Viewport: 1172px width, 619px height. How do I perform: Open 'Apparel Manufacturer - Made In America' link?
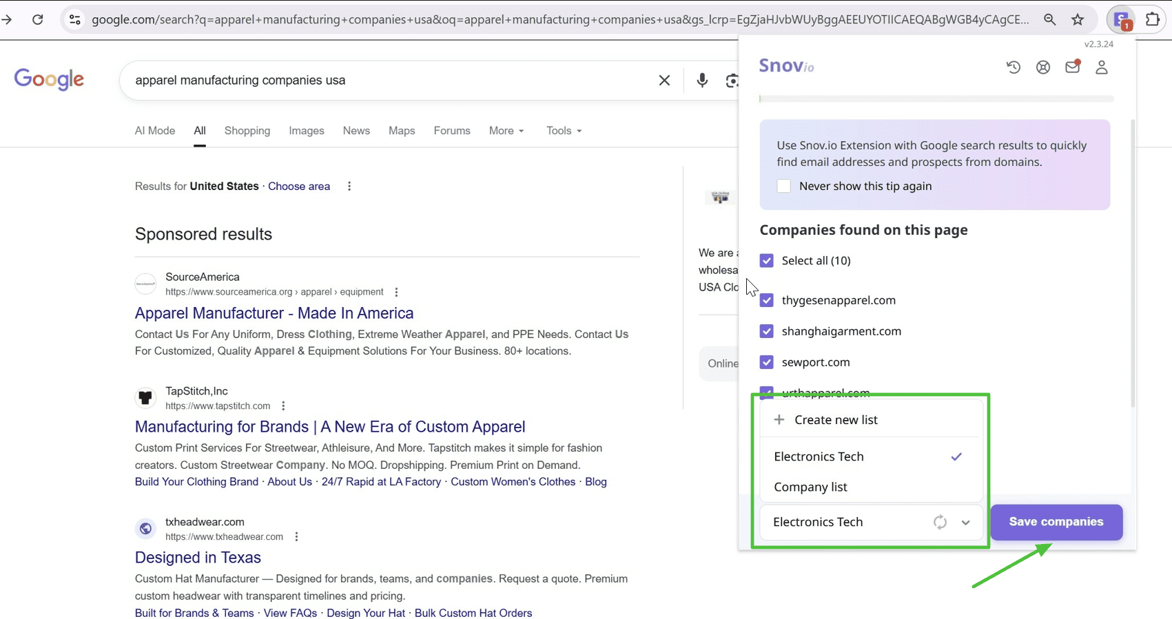tap(274, 313)
